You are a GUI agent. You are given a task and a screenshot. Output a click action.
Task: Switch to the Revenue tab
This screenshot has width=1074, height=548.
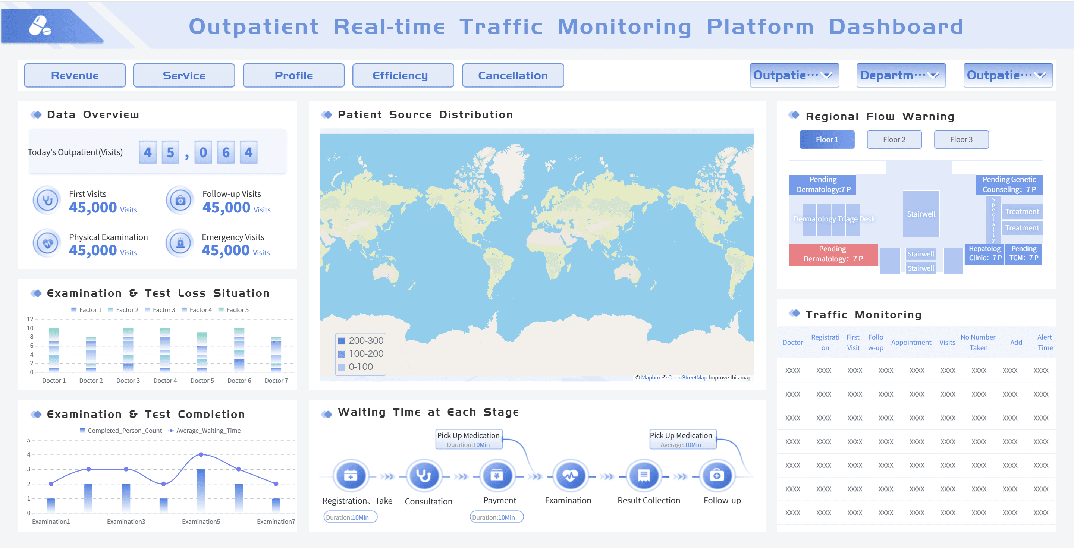pyautogui.click(x=75, y=75)
